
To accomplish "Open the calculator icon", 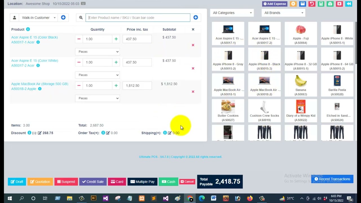I will pyautogui.click(x=321, y=4).
